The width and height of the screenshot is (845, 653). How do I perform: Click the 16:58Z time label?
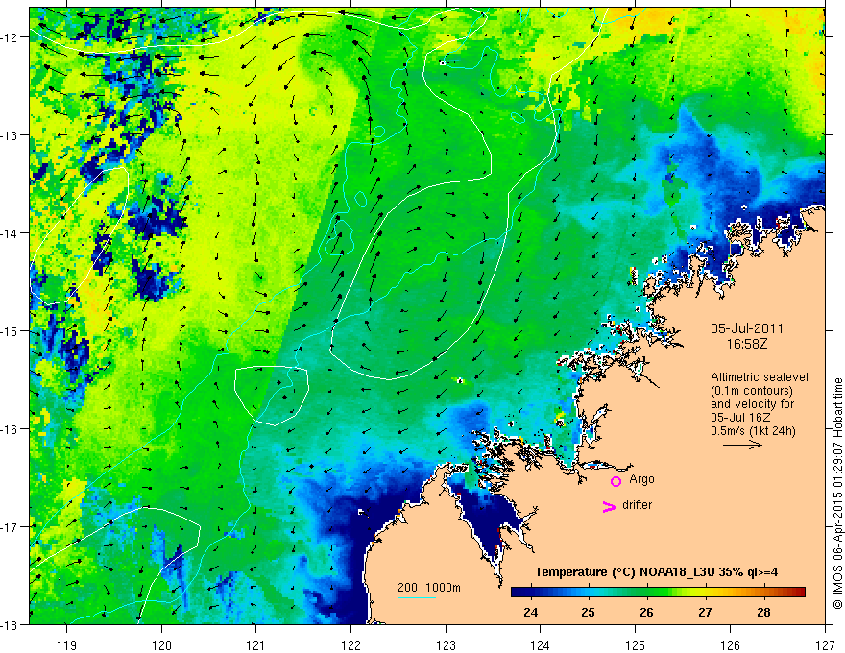(x=747, y=344)
